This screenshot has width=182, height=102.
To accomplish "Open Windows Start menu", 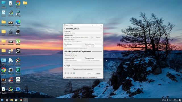I will point(2,100).
